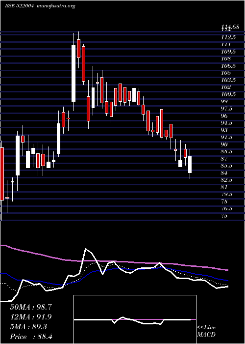Viewport: 245px width, 344px height.
Task: Click the 94.5 price axis label
Action: click(227, 123)
